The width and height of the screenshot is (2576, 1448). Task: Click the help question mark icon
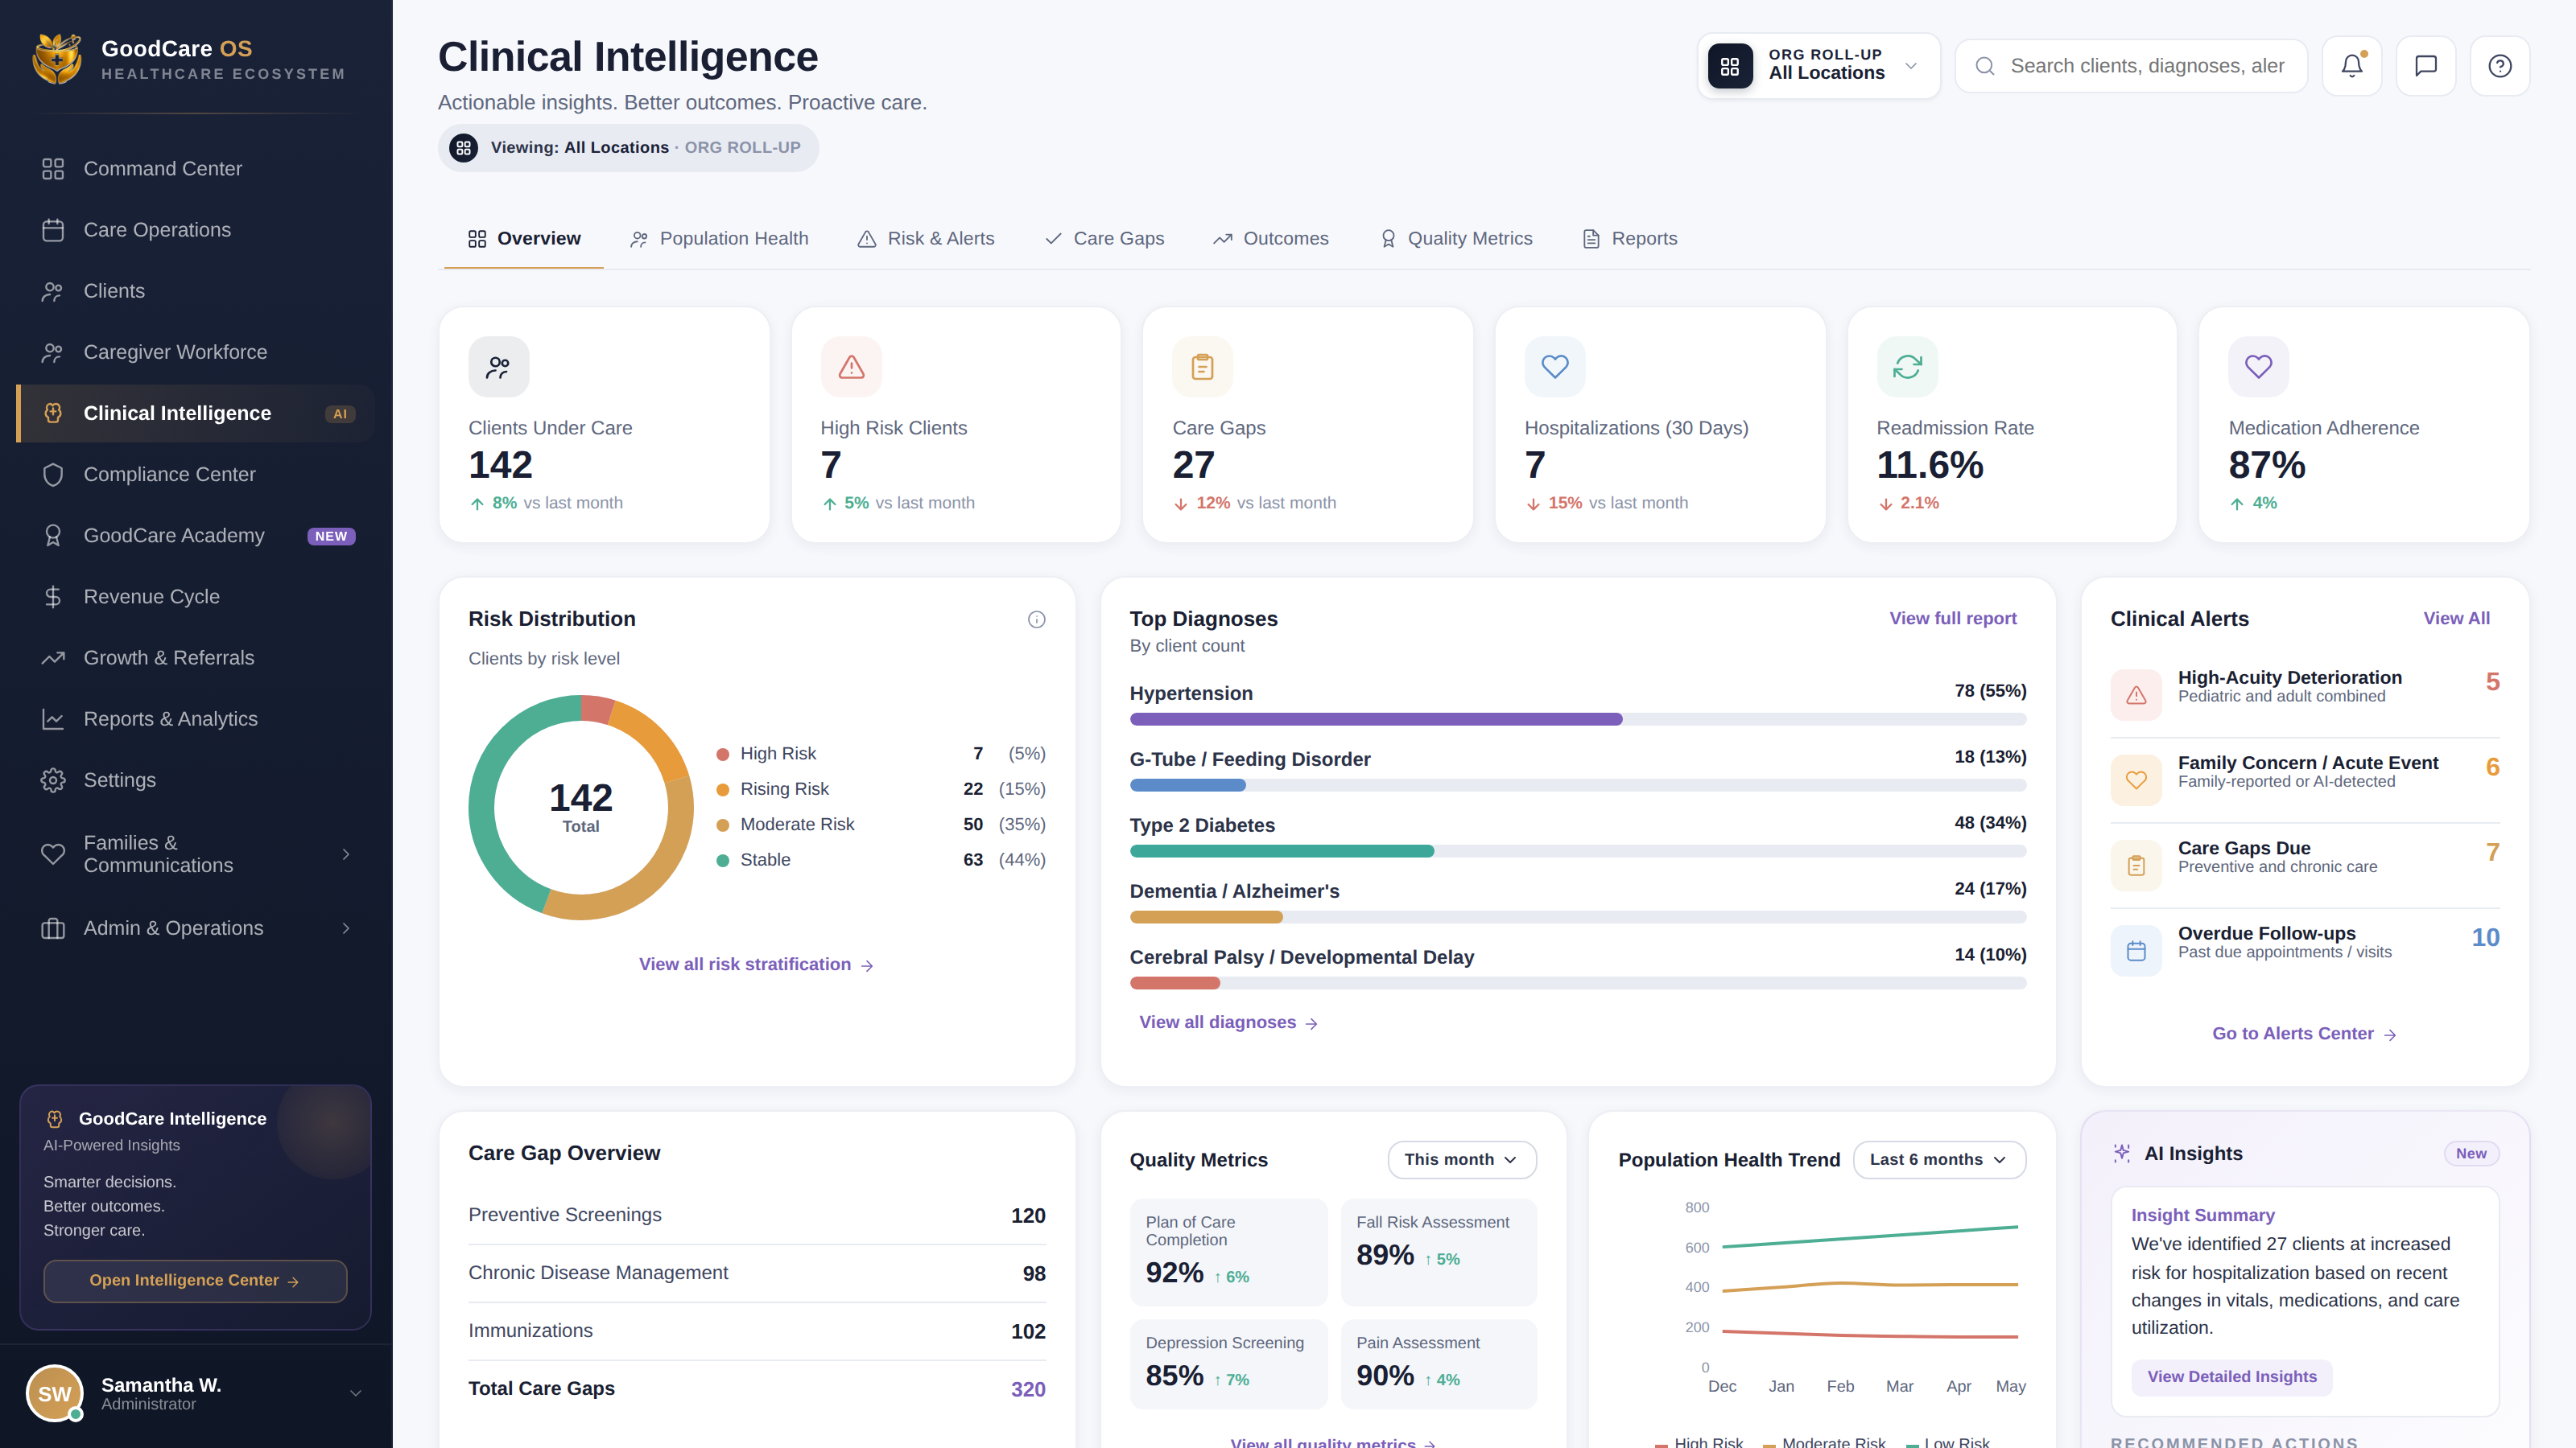pos(2499,66)
